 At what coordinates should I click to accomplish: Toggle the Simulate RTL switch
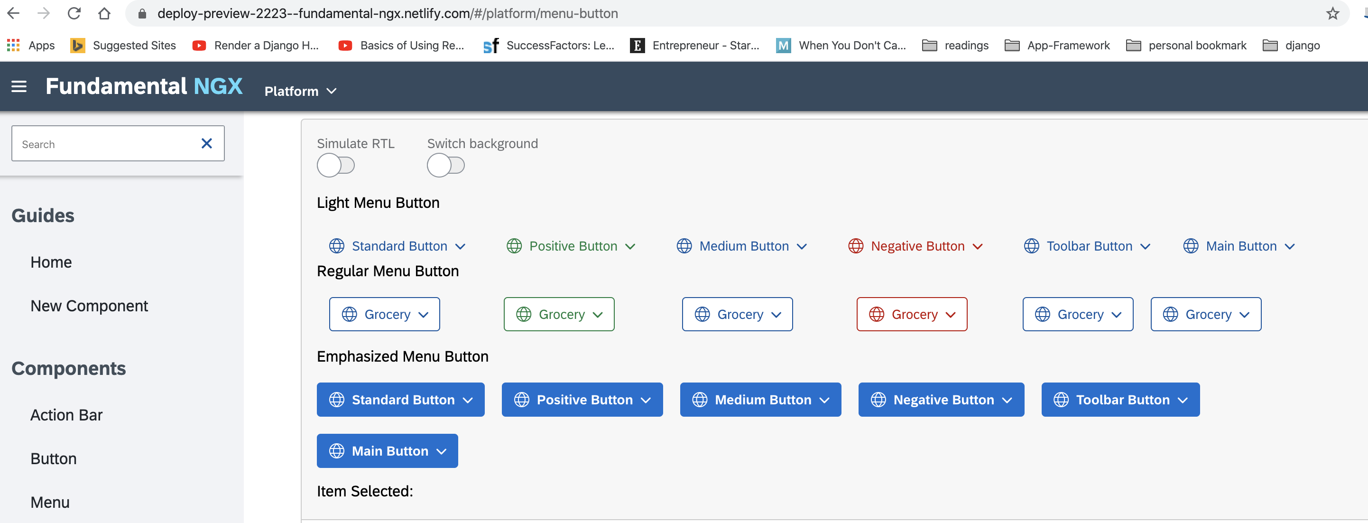click(x=336, y=165)
